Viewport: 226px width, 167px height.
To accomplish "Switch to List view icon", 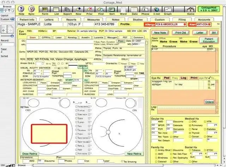I will coord(56,10).
